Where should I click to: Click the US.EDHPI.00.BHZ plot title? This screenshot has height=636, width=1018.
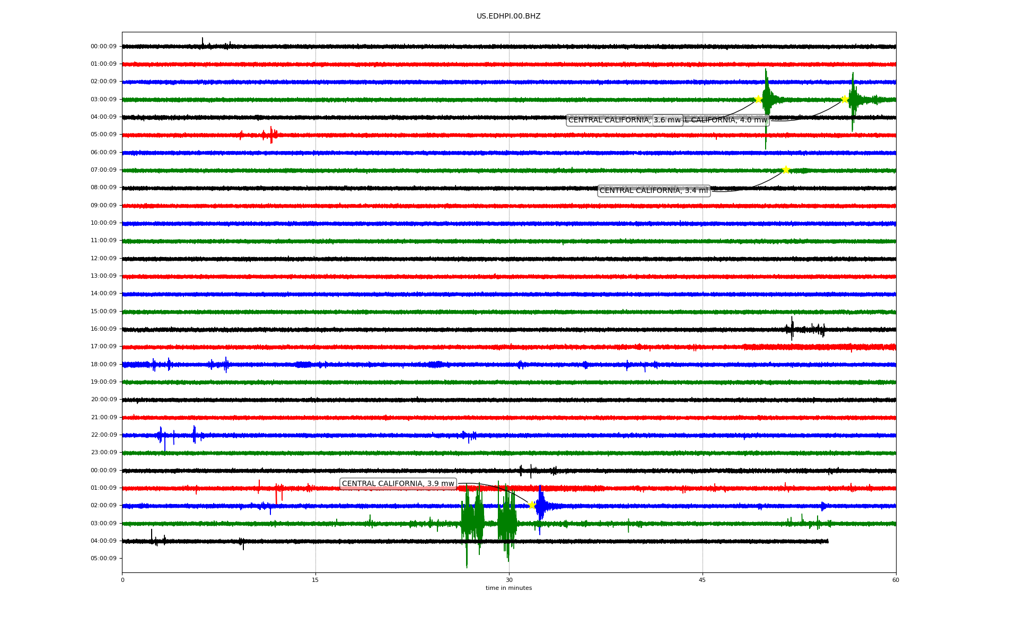click(508, 16)
